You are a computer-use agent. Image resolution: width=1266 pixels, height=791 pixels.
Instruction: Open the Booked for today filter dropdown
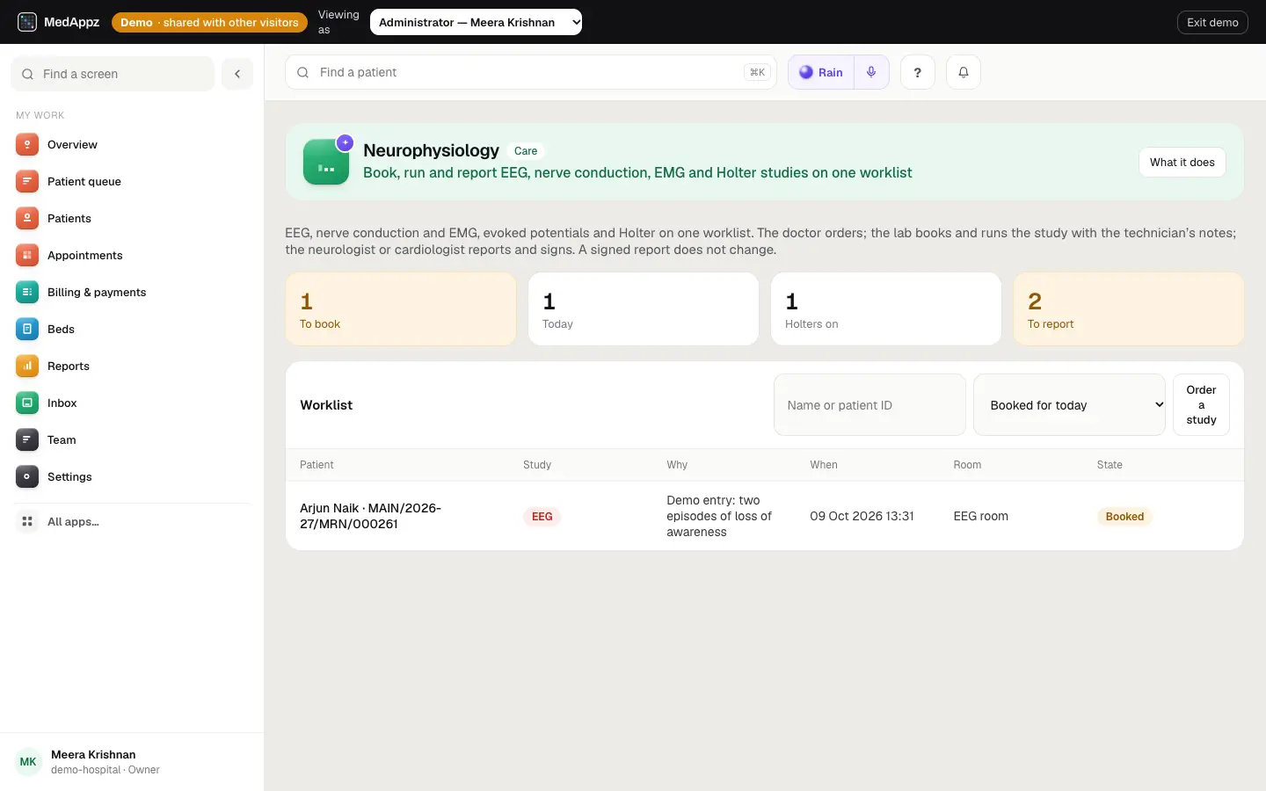click(1069, 404)
